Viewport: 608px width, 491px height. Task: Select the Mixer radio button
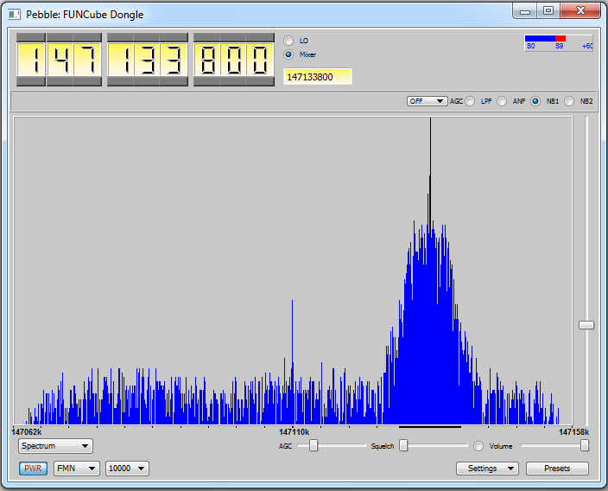288,54
